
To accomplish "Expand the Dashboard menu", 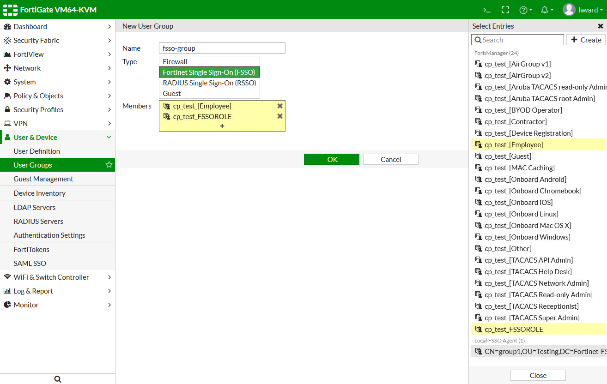I will pos(57,27).
